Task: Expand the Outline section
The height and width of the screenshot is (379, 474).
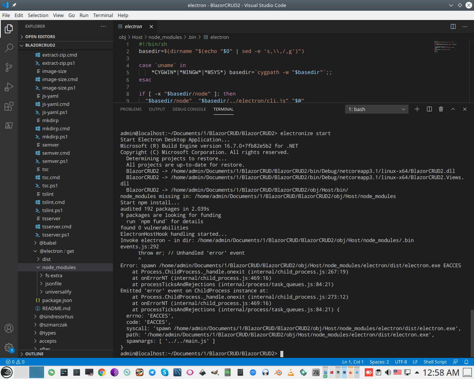Action: (x=65, y=354)
